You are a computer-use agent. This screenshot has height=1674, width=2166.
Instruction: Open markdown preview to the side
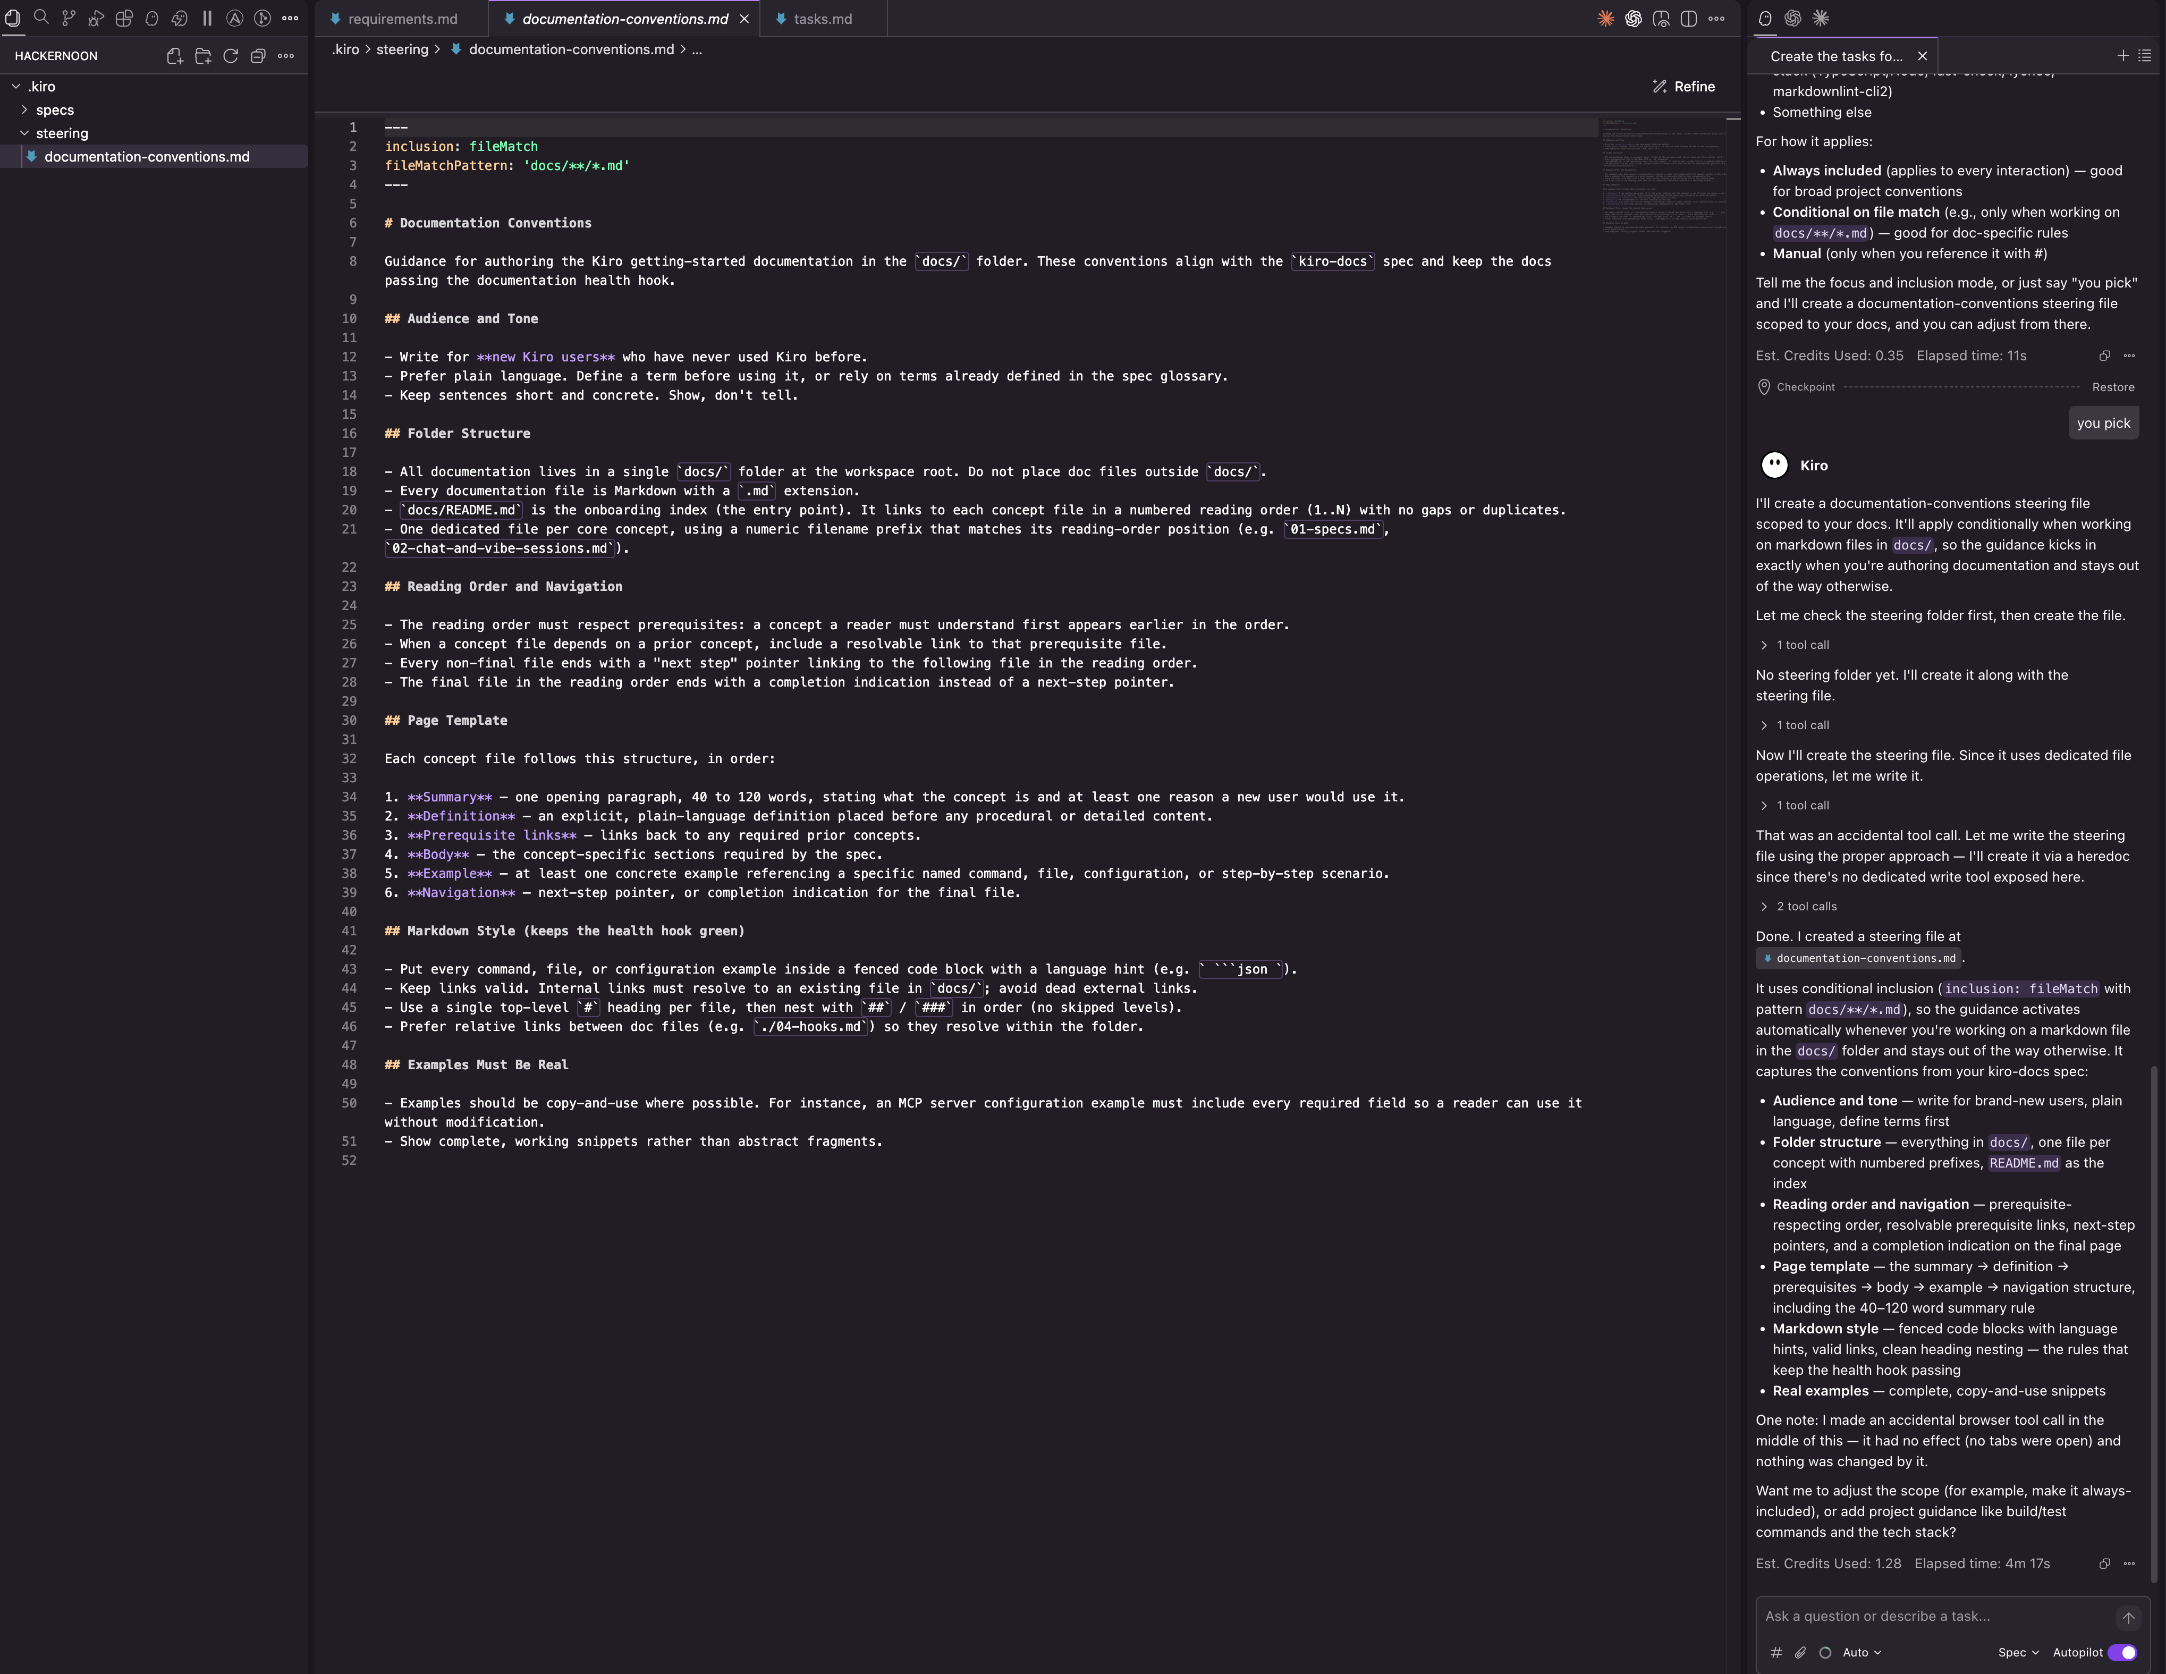click(x=1661, y=18)
